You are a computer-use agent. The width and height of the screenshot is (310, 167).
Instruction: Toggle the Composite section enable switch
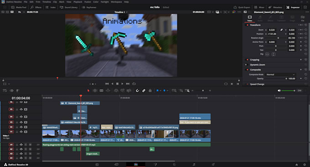(x=247, y=70)
